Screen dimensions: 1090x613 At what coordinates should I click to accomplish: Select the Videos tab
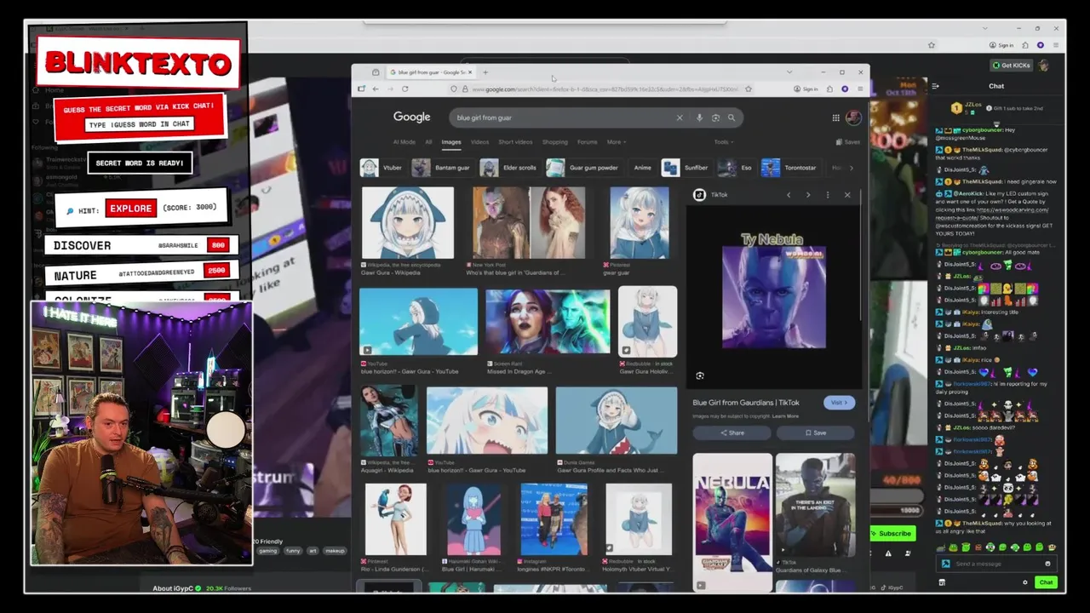point(479,142)
